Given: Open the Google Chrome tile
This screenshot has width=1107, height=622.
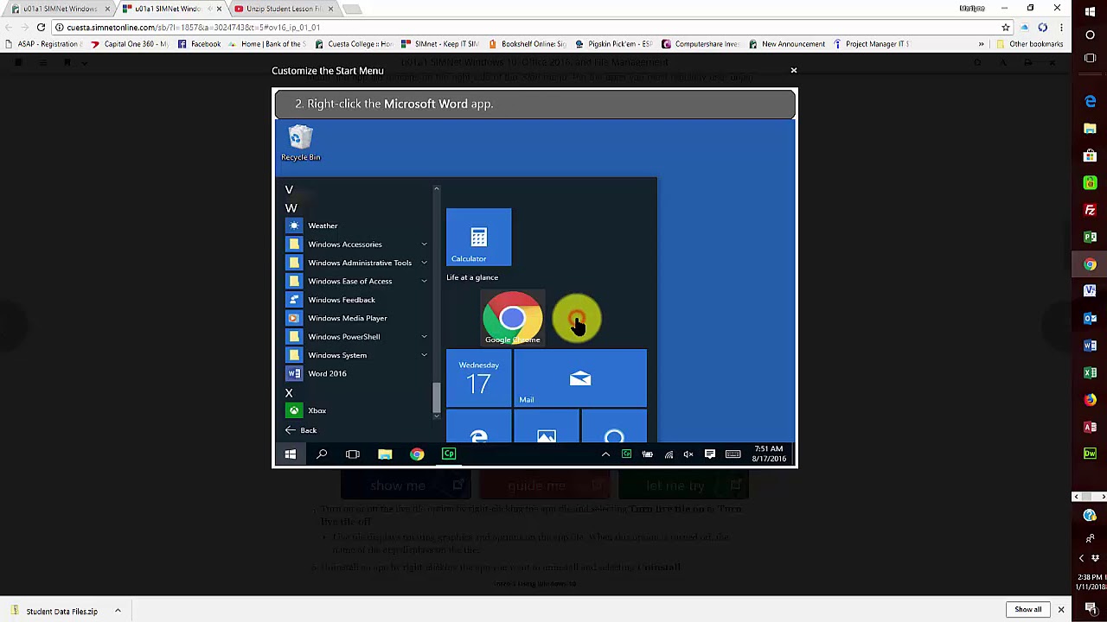Looking at the screenshot, I should click(x=513, y=319).
